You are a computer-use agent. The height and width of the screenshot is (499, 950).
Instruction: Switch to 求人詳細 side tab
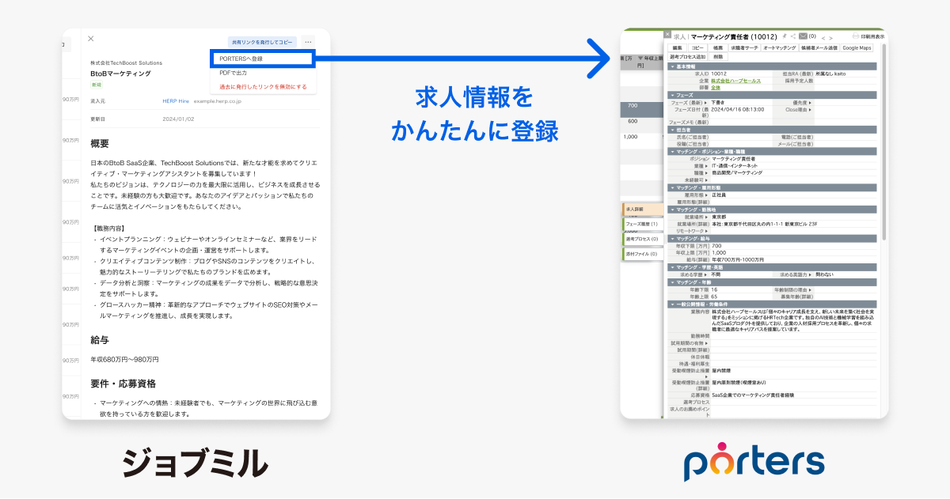click(x=641, y=209)
